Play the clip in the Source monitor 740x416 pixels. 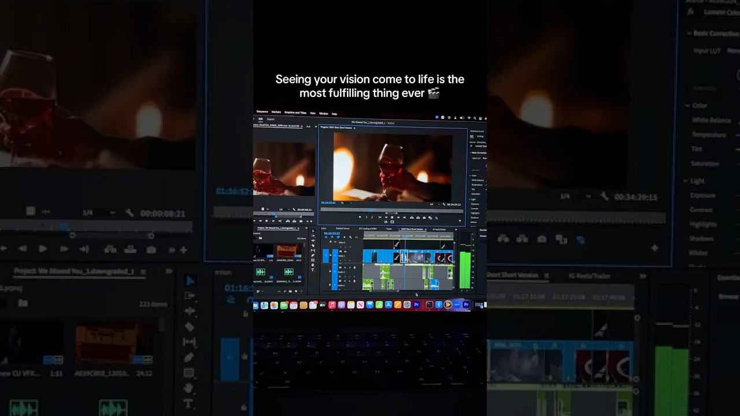coord(267,221)
